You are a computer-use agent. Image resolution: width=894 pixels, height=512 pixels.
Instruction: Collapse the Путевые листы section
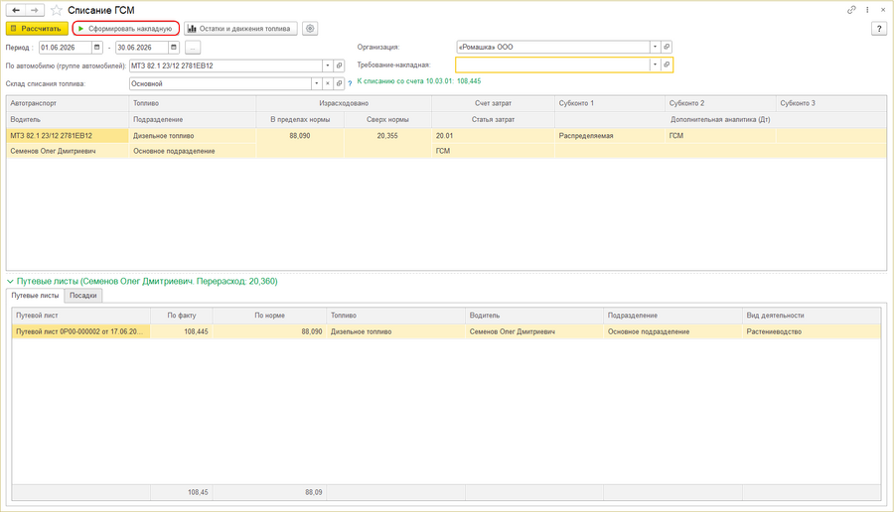tap(10, 282)
